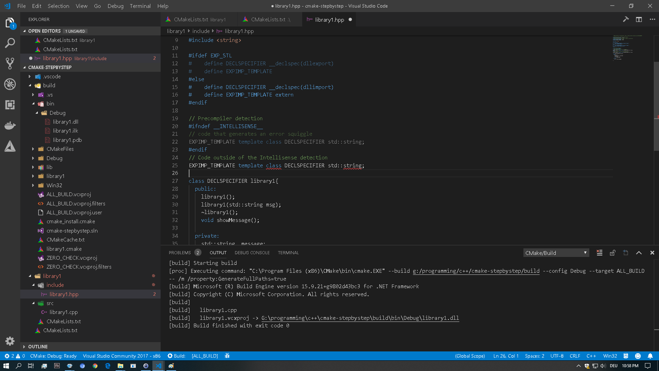Open the Extensions view icon
The image size is (659, 371).
pos(10,105)
